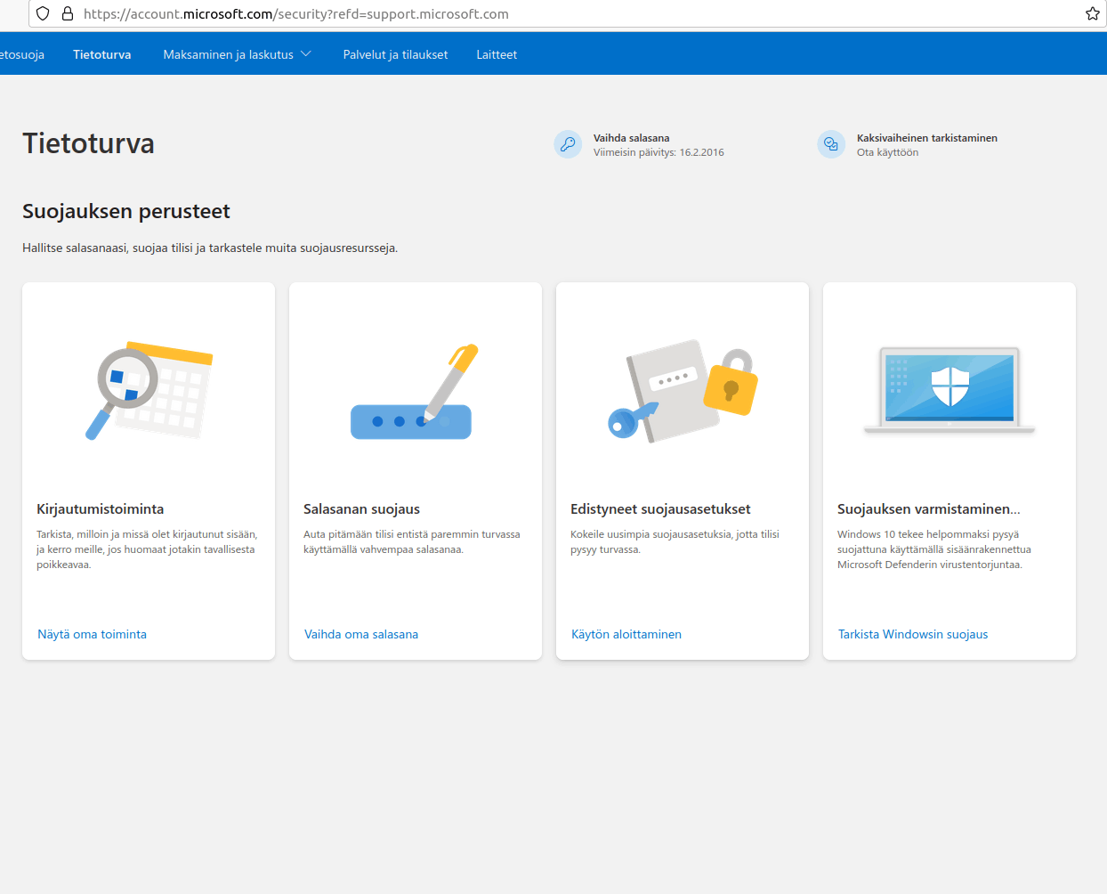Click the Suojauksen varmistaminen... card title
The width and height of the screenshot is (1107, 894).
929,509
